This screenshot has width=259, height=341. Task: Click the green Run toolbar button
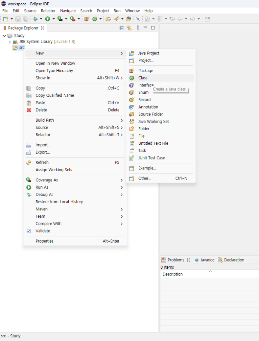click(47, 19)
